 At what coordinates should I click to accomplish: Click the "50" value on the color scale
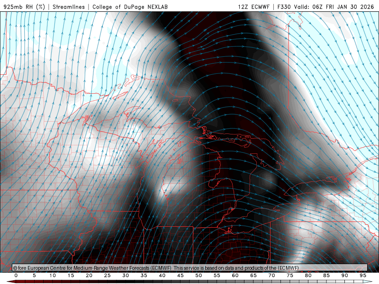pos(199,275)
